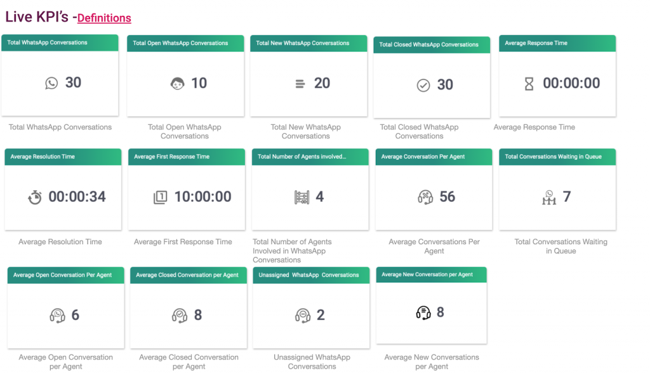Select the Average Conversation Per Agent header
The height and width of the screenshot is (375, 650).
(434, 157)
